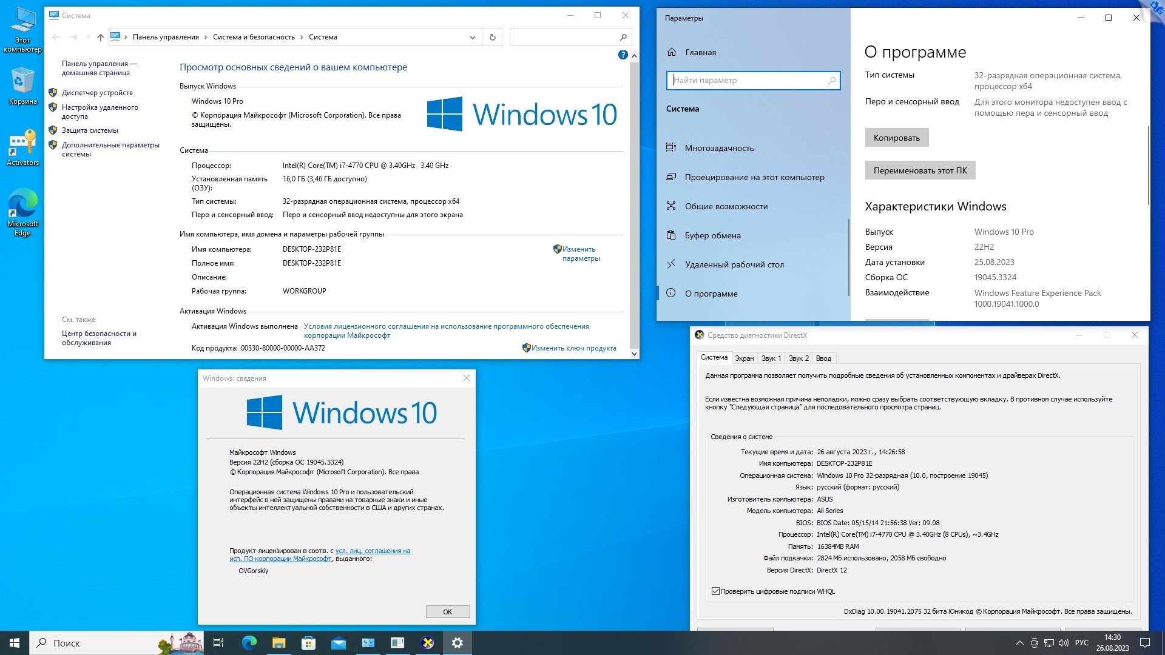This screenshot has height=655, width=1165.
Task: Expand chevron after Панель управления breadcrumb
Action: click(206, 37)
